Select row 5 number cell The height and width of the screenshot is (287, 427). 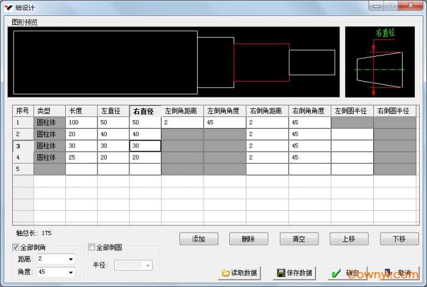coord(23,169)
